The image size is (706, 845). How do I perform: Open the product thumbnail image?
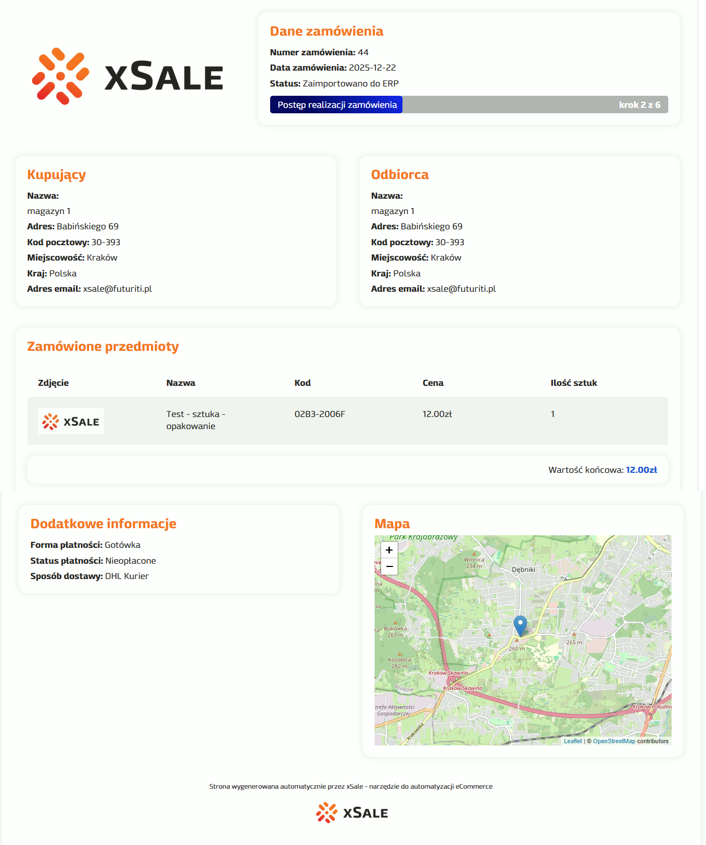point(71,421)
